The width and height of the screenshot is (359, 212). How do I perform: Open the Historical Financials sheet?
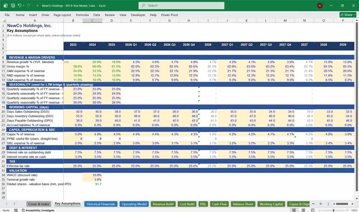point(101,204)
